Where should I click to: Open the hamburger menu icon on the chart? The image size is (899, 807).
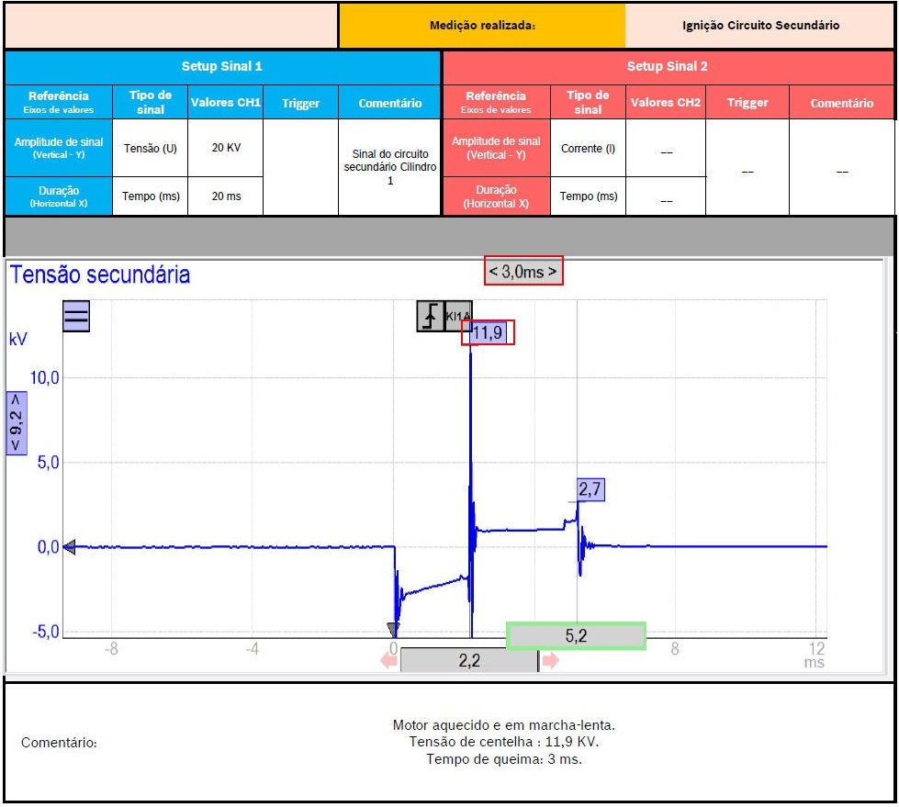tap(75, 317)
